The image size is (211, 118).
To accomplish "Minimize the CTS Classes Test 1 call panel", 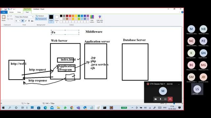I will coord(179,84).
